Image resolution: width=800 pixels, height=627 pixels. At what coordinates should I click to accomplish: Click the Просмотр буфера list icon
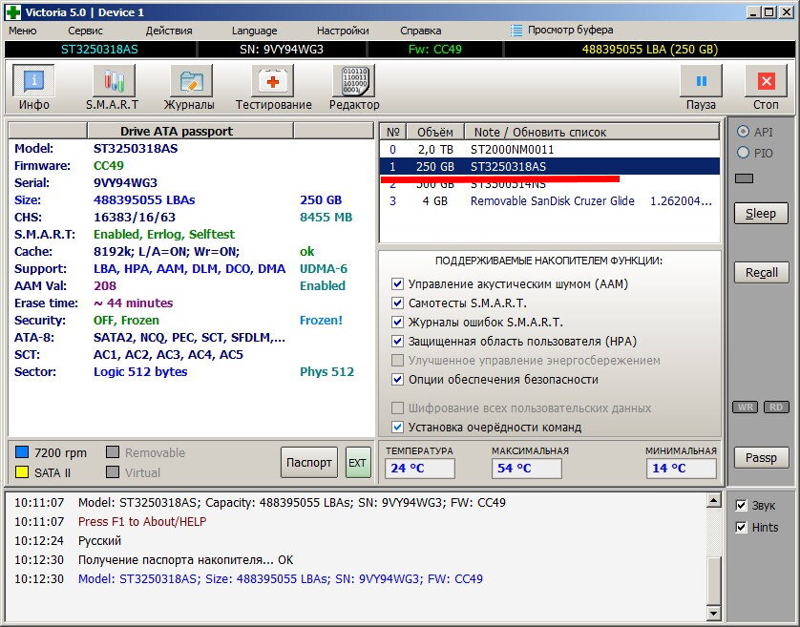point(516,31)
